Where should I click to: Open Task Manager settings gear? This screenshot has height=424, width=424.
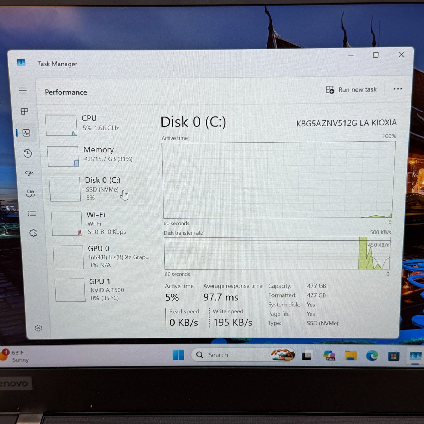tap(39, 328)
